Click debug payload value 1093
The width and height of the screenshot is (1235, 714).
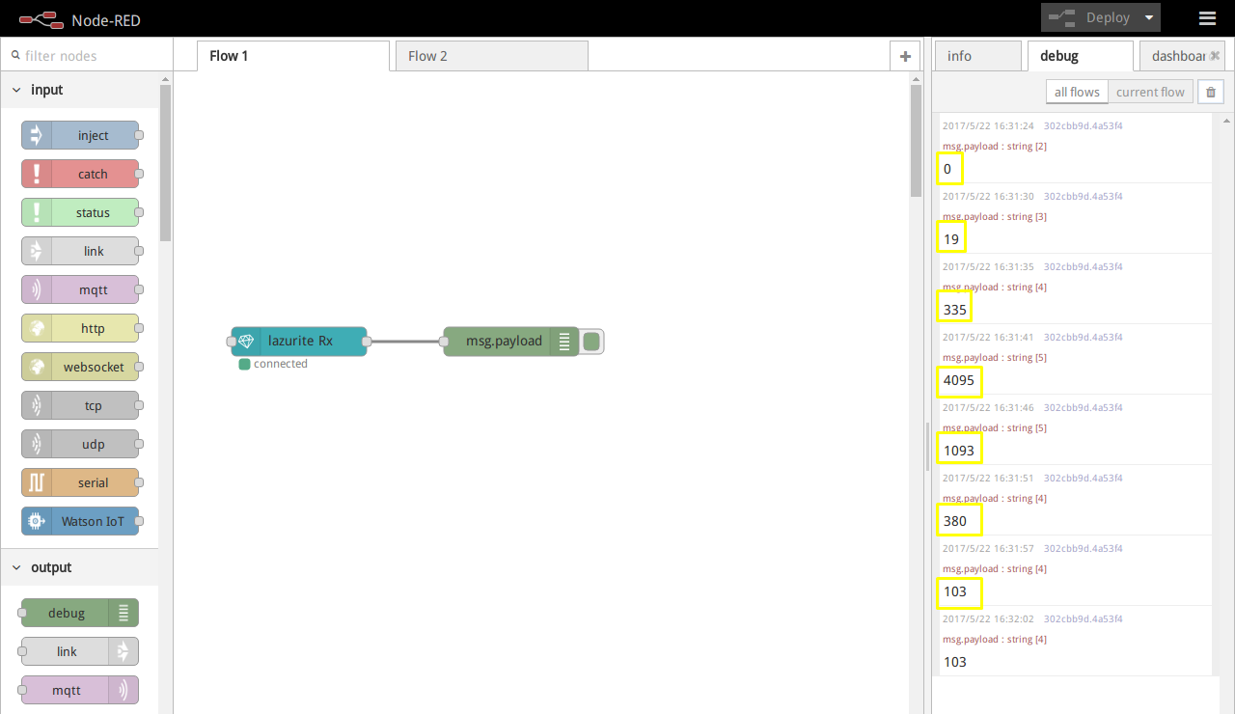tap(959, 451)
